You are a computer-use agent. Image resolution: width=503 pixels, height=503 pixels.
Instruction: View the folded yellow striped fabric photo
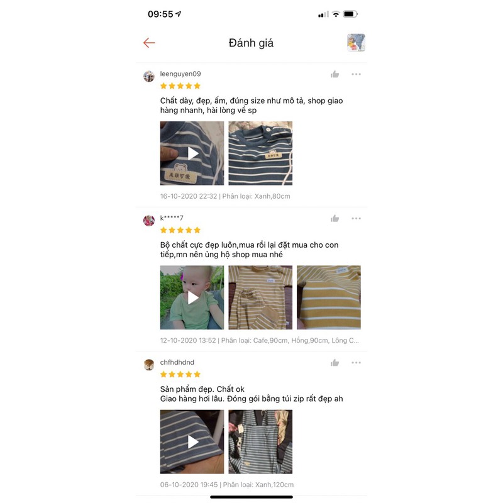[329, 297]
